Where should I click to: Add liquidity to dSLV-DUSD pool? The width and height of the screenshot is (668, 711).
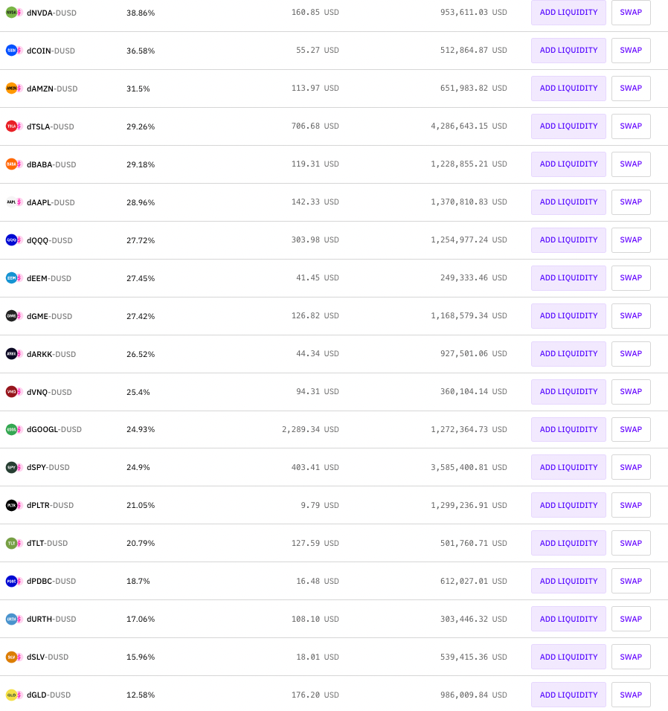568,657
